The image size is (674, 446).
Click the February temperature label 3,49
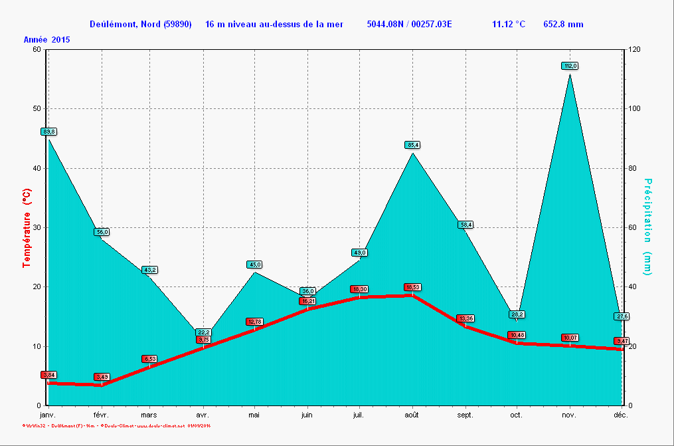102,377
